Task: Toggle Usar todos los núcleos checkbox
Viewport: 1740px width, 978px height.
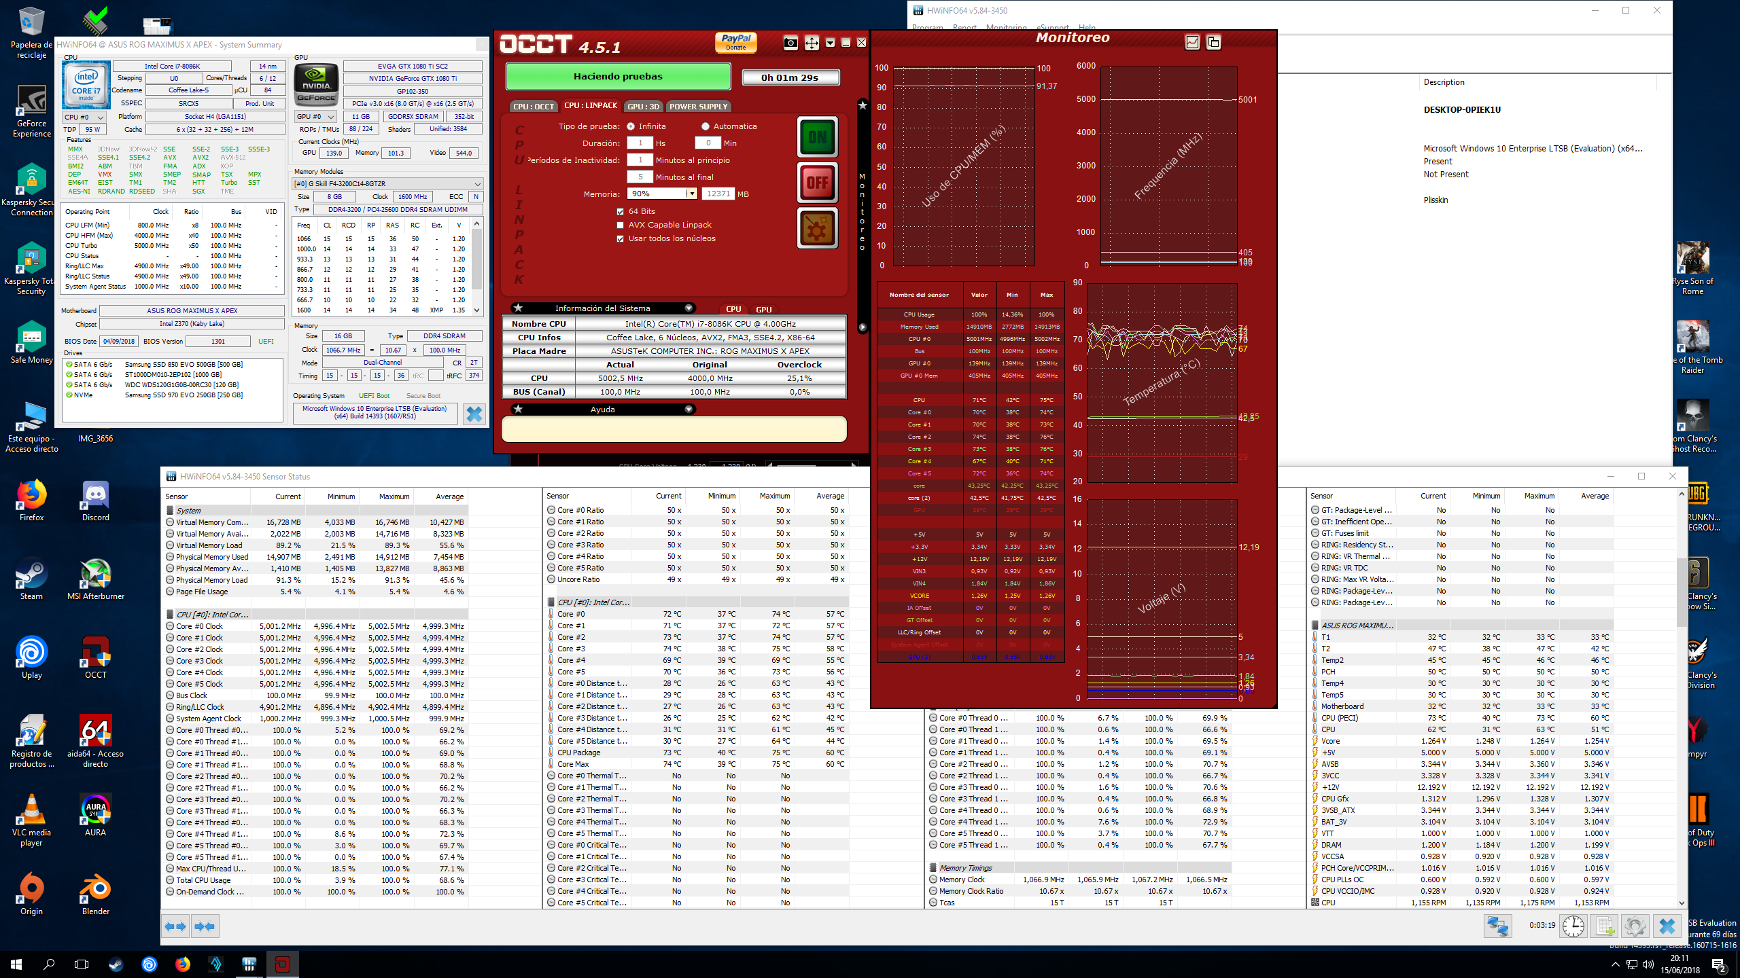Action: coord(620,238)
